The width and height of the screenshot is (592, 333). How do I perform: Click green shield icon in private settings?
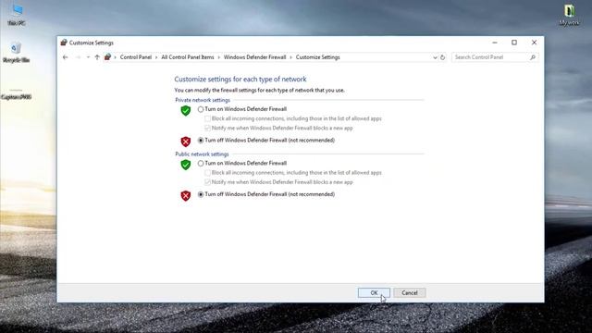point(185,111)
